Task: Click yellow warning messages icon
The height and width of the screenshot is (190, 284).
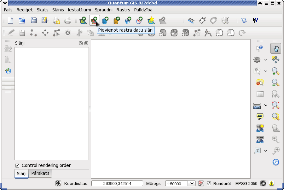Action: click(271, 183)
